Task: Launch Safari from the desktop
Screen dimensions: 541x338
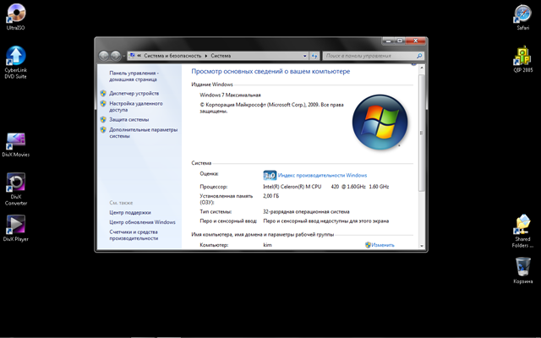Action: pos(523,17)
